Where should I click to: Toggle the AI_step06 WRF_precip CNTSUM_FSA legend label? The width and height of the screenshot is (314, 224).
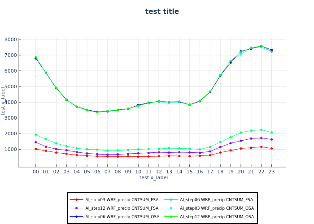(x=216, y=199)
